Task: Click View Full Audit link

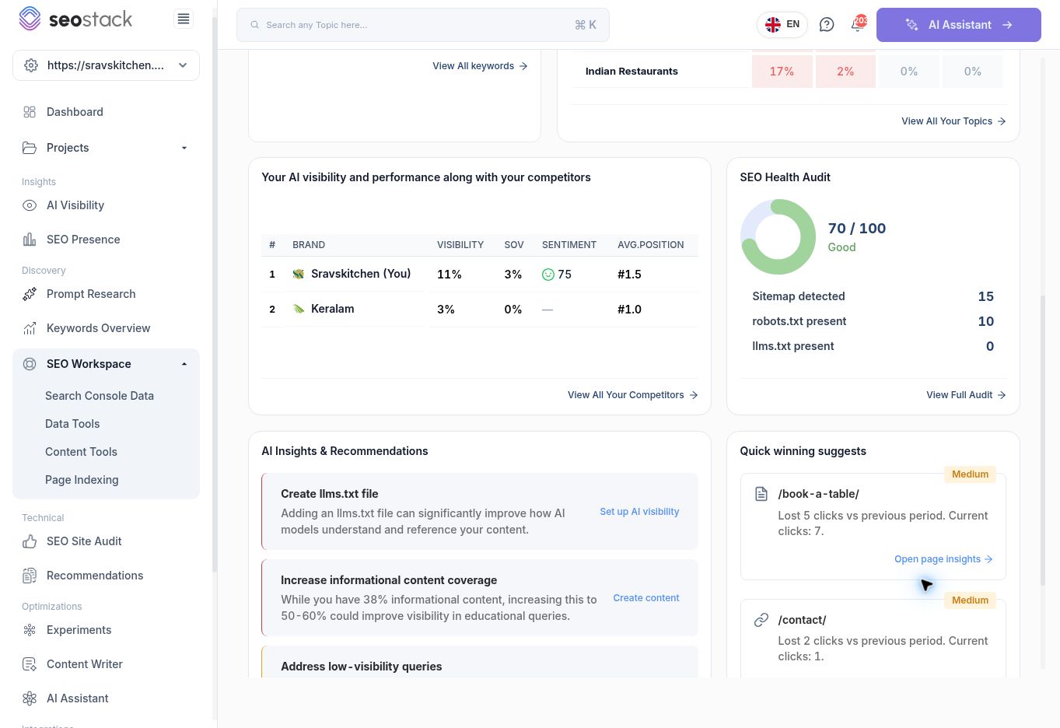Action: click(x=966, y=395)
